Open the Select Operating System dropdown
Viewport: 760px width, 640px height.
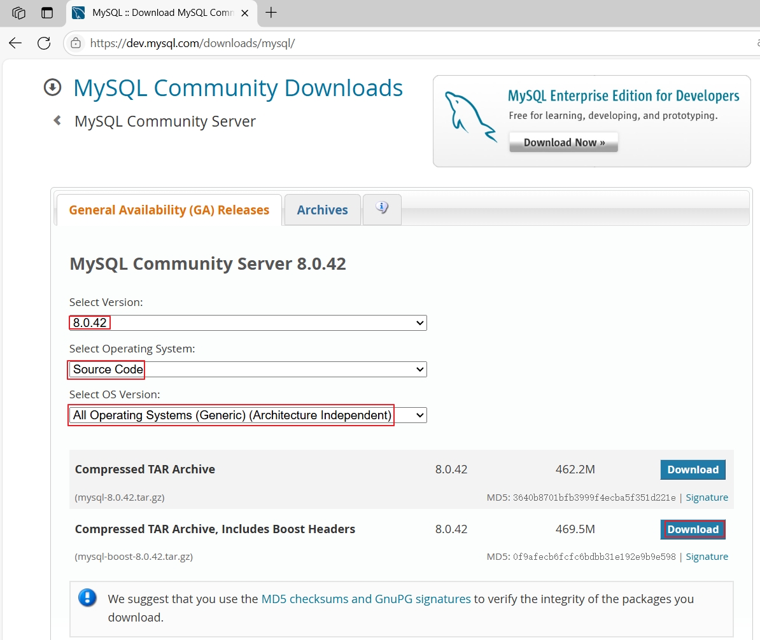248,369
